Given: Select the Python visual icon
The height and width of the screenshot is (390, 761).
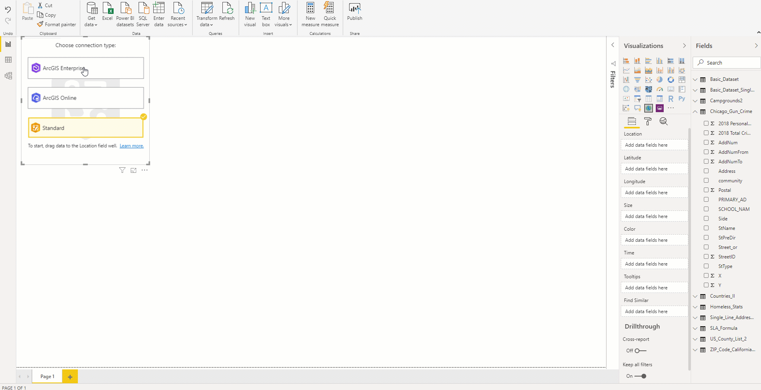Looking at the screenshot, I should (682, 99).
